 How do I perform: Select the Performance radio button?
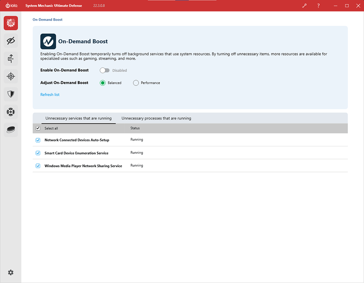click(136, 83)
